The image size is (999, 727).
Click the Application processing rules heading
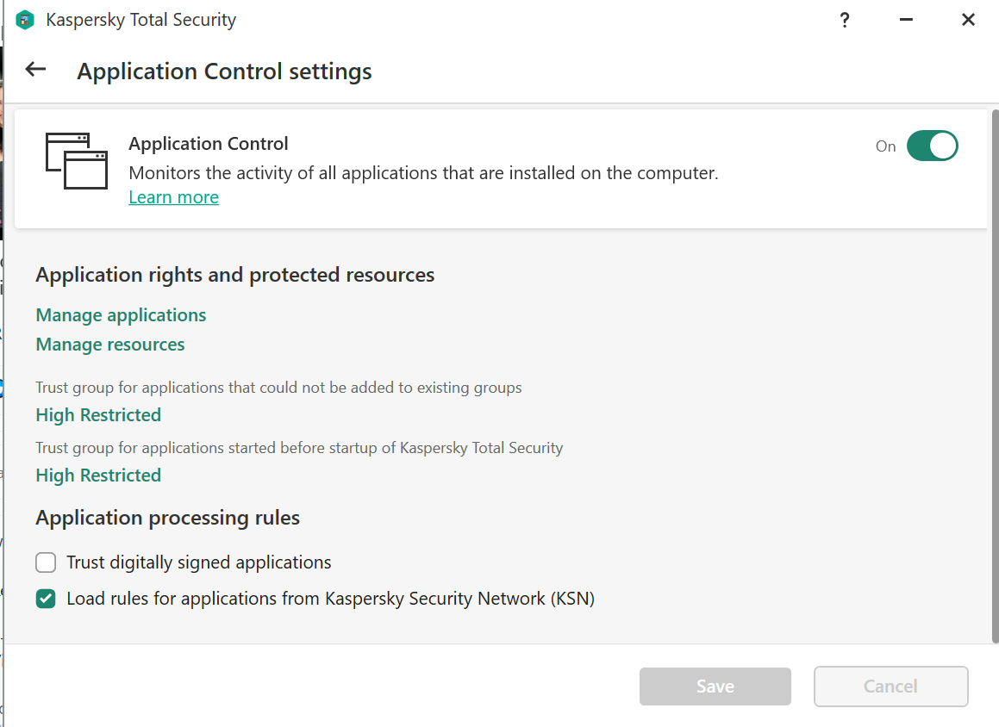point(168,518)
